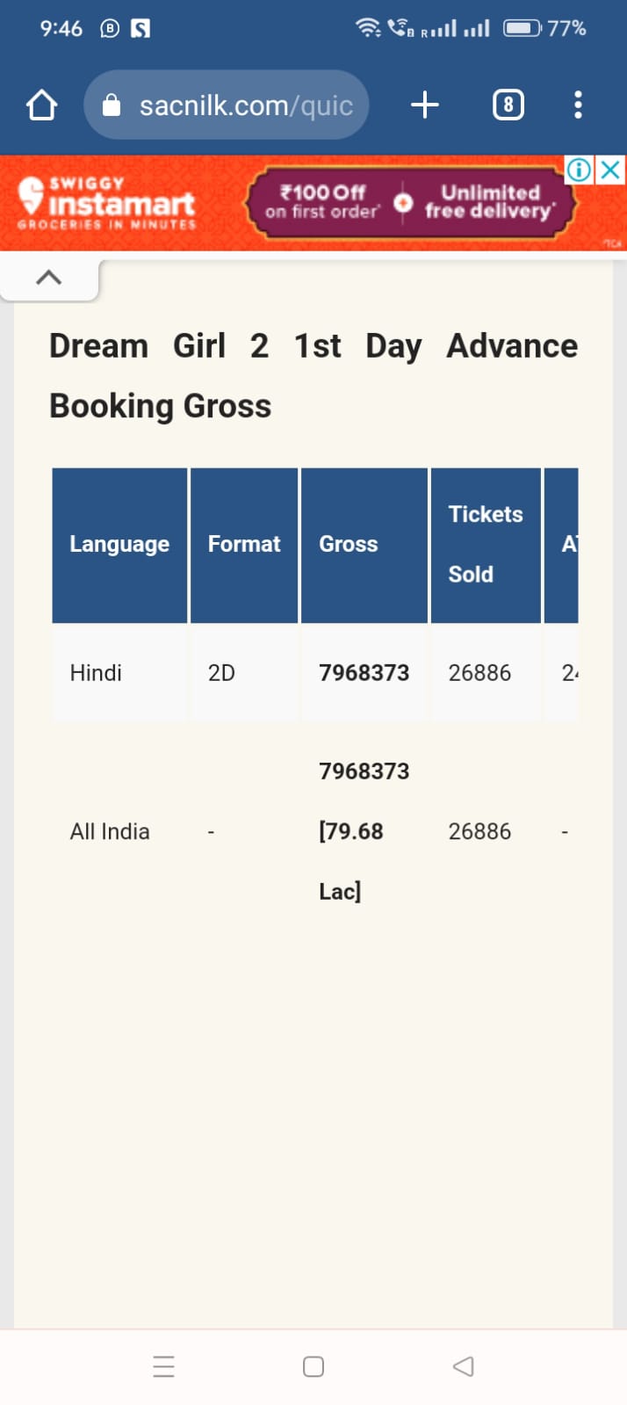
Task: Click the ad info icon
Action: click(579, 170)
